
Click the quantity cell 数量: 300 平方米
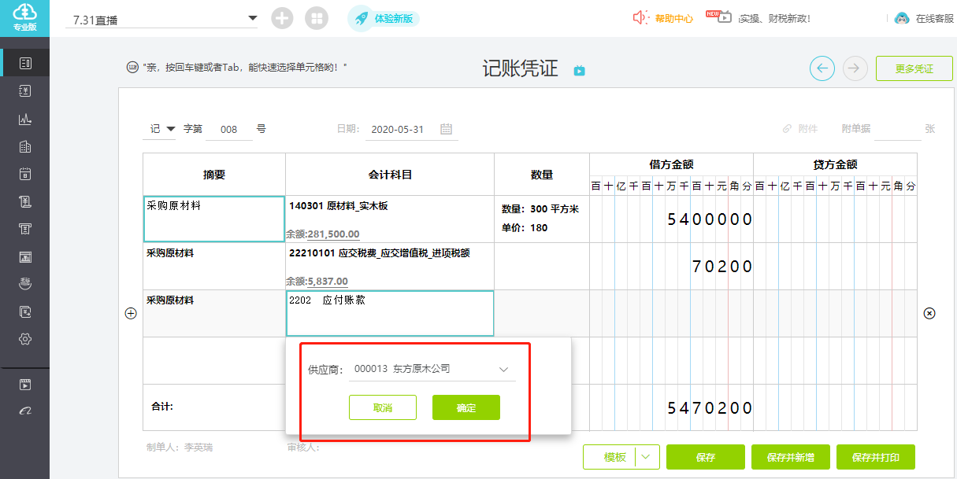540,209
